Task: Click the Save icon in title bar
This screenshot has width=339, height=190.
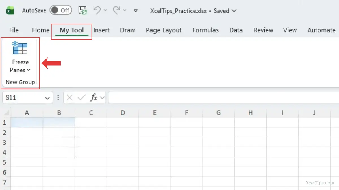Action: coord(83,11)
